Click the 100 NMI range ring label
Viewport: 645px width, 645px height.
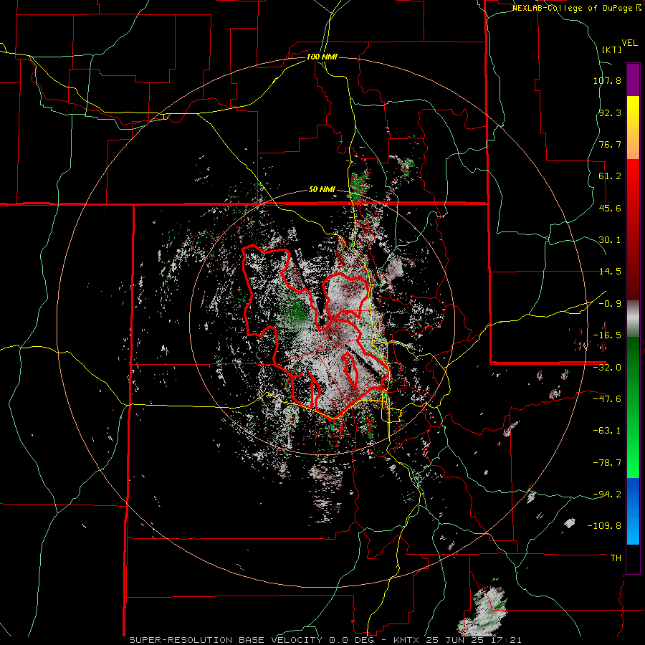322,57
